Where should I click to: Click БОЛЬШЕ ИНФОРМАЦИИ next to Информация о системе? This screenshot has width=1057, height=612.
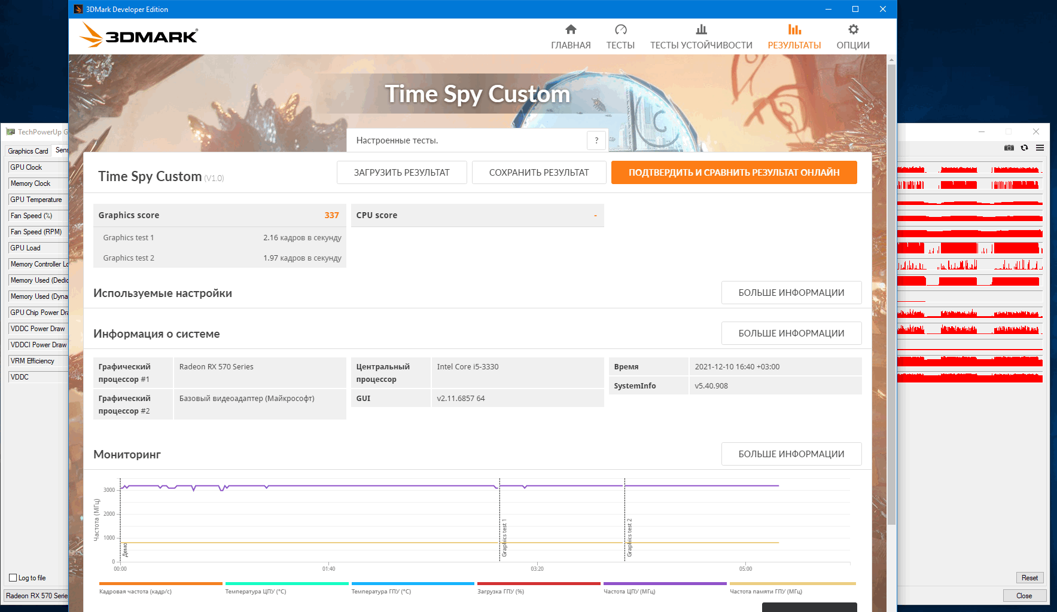click(791, 333)
